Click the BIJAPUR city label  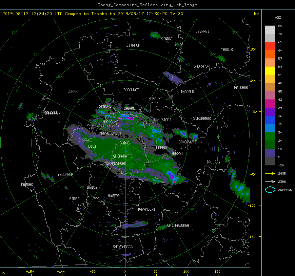(x=133, y=45)
